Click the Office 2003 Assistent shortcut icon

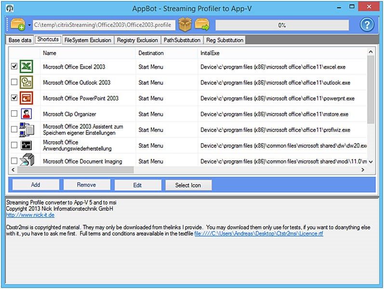pos(26,130)
